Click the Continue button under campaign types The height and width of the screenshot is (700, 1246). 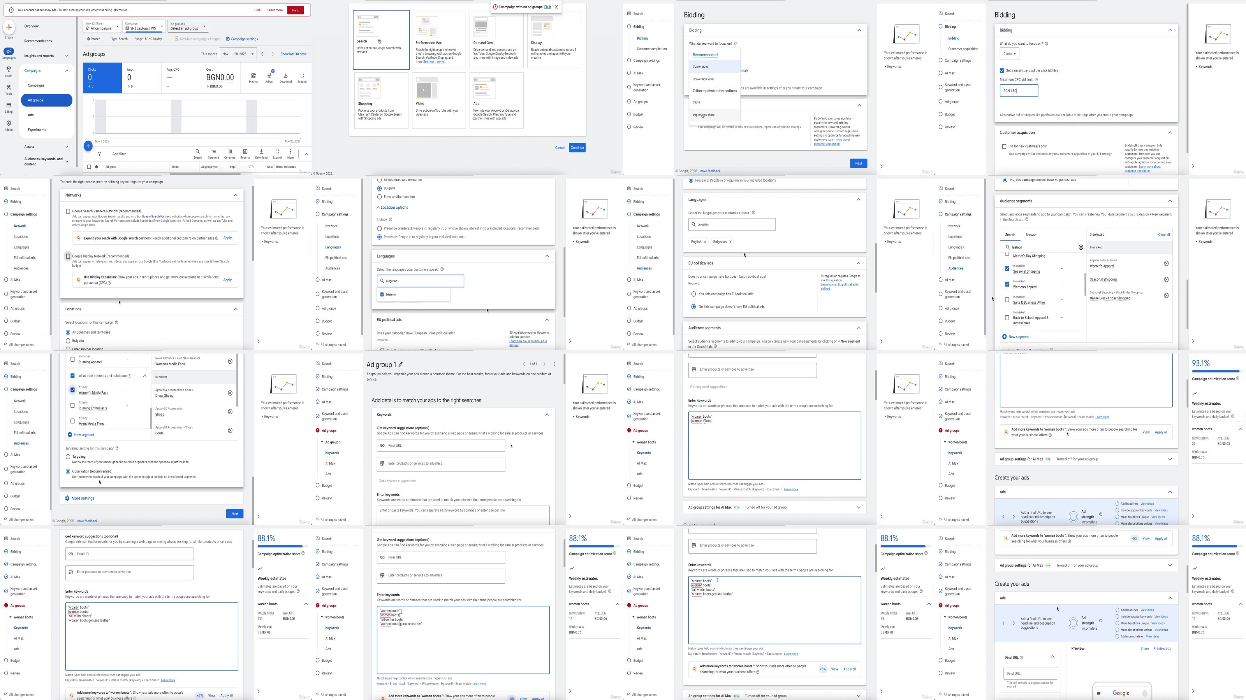click(577, 148)
